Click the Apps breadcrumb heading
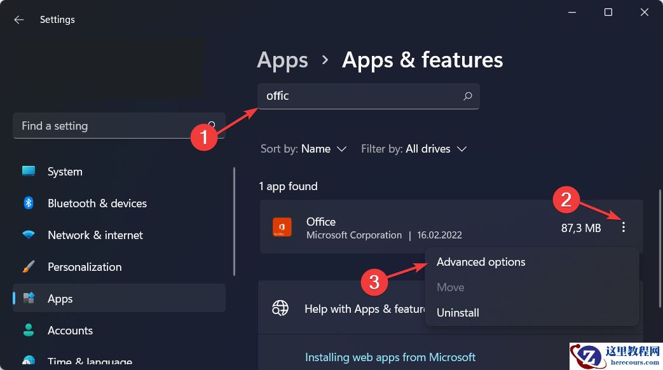This screenshot has width=663, height=370. tap(282, 60)
